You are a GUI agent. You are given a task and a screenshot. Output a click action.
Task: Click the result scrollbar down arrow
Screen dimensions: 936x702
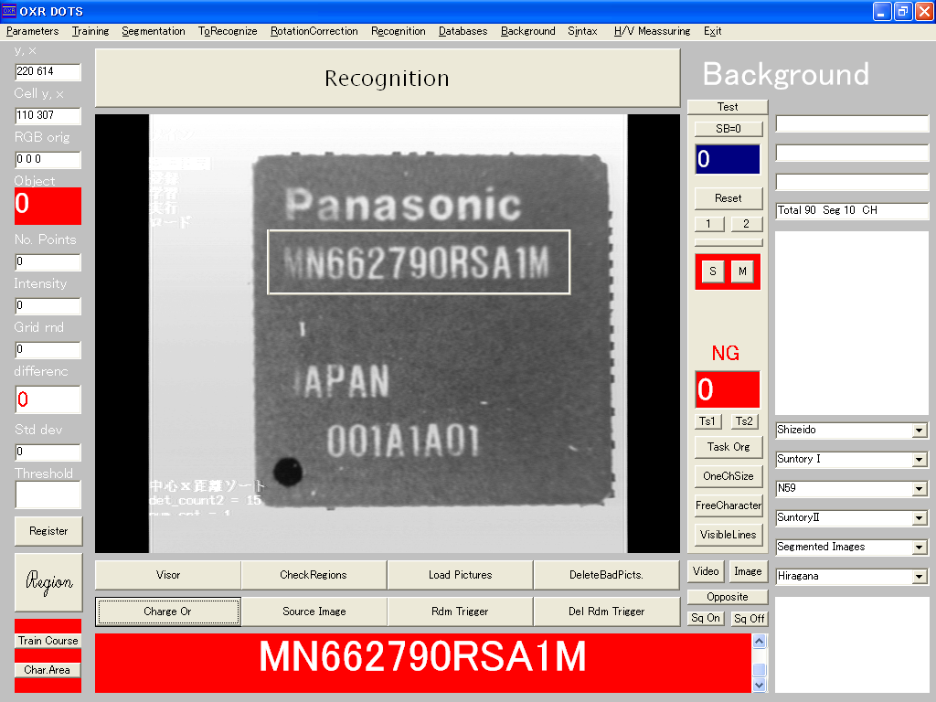point(760,686)
